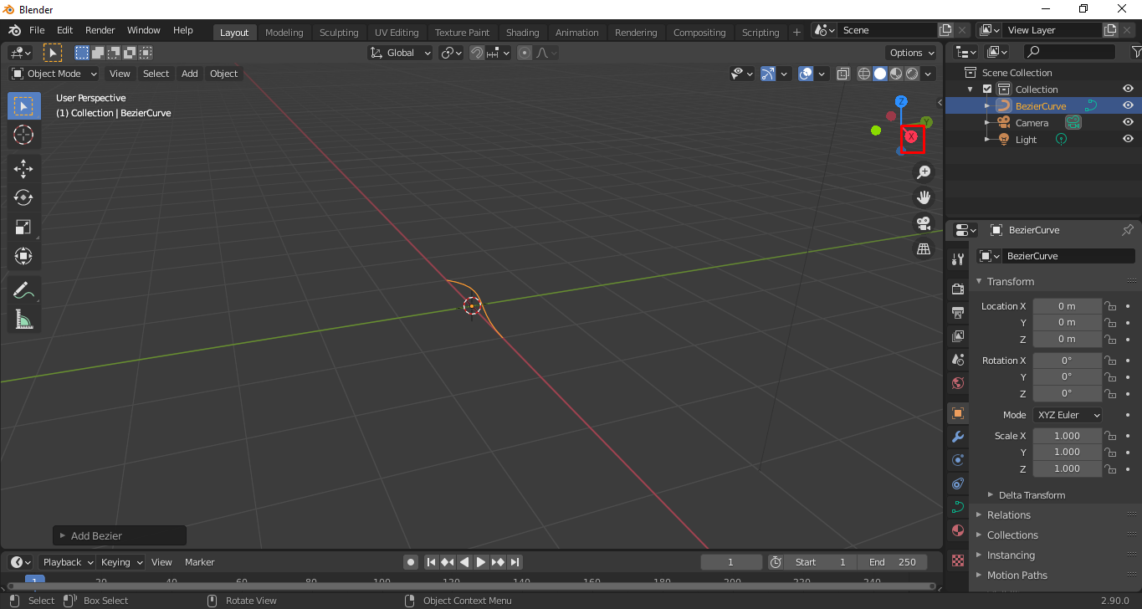1142x609 pixels.
Task: Expand the Add Bezier operator panel
Action: pos(119,535)
